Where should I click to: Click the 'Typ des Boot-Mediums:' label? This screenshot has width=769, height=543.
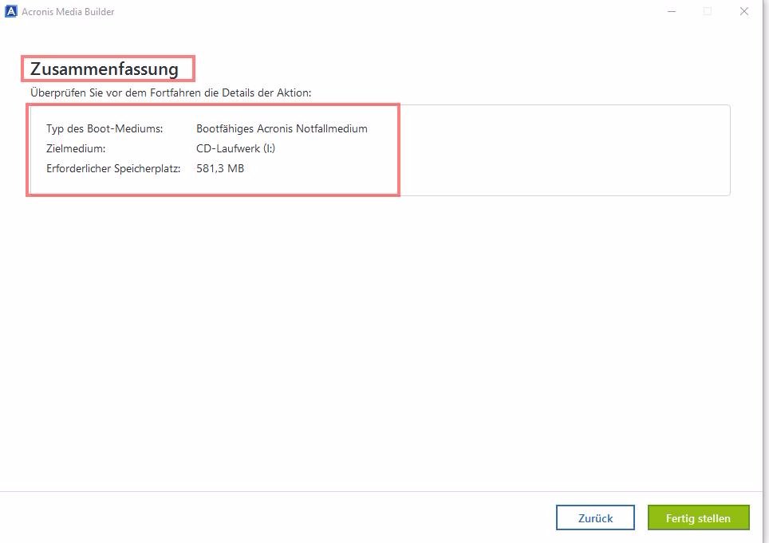(105, 128)
